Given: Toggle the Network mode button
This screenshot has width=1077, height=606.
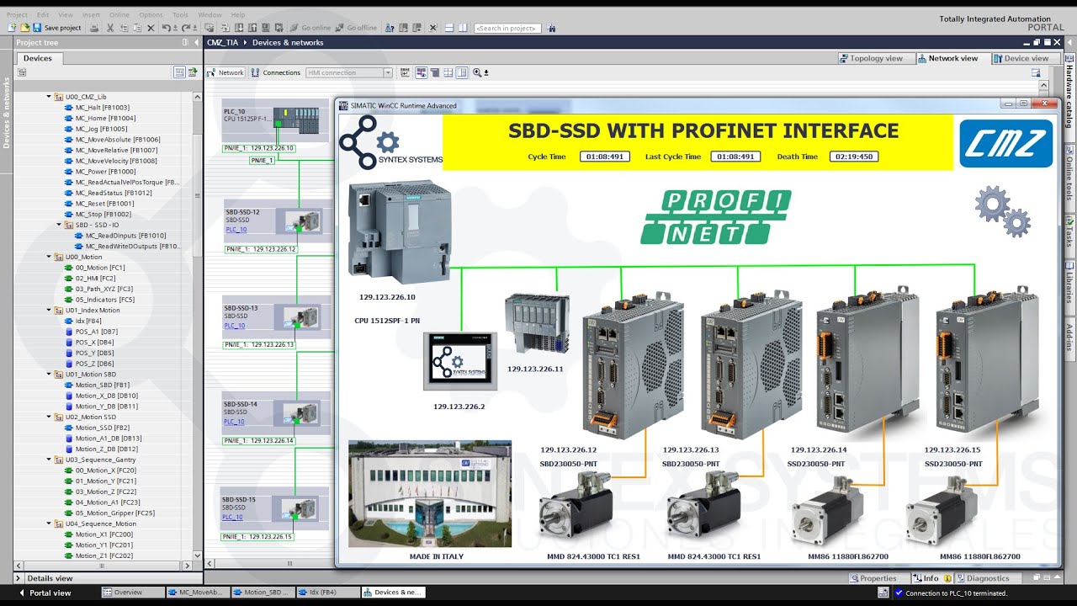Looking at the screenshot, I should click(225, 72).
